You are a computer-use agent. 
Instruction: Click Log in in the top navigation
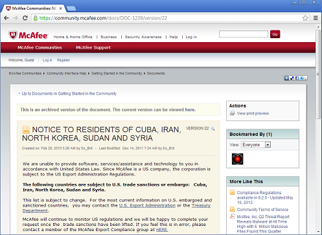[x=191, y=37]
